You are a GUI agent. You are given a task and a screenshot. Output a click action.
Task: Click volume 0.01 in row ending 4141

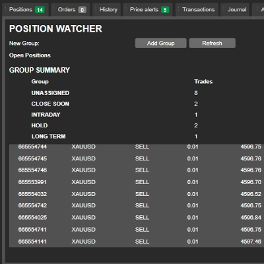click(193, 242)
